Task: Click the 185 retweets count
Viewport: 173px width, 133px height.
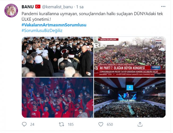Action: coord(71,124)
